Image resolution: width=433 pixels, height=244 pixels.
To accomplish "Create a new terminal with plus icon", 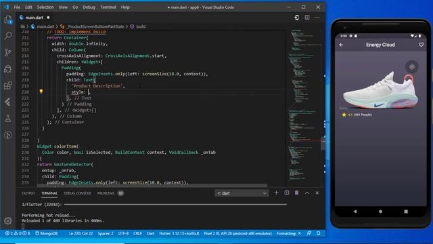I will (276, 192).
